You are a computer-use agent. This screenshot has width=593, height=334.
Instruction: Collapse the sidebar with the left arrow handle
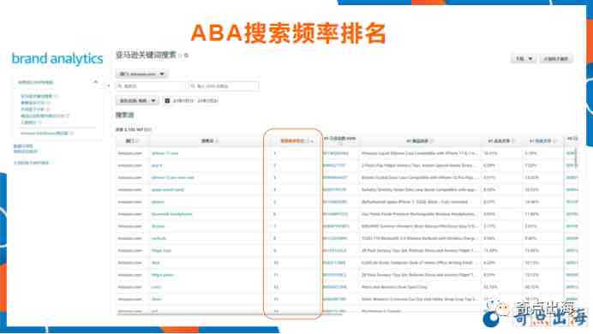click(x=109, y=86)
